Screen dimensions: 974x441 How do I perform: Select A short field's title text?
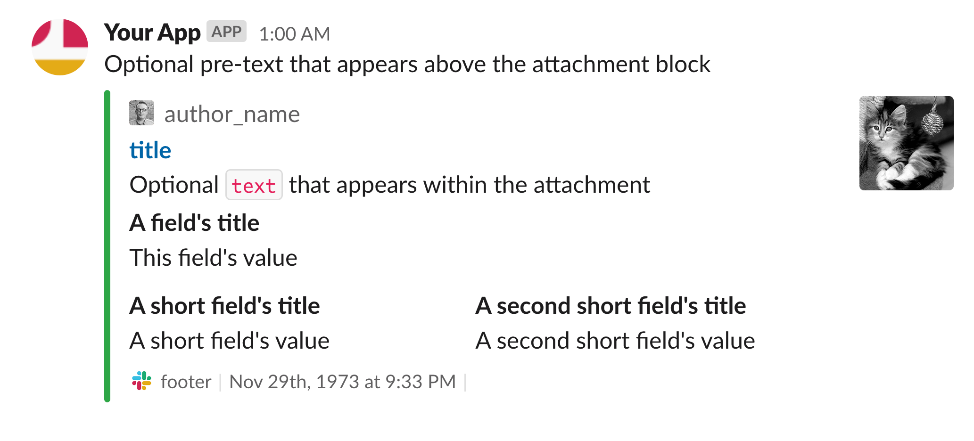(x=225, y=305)
